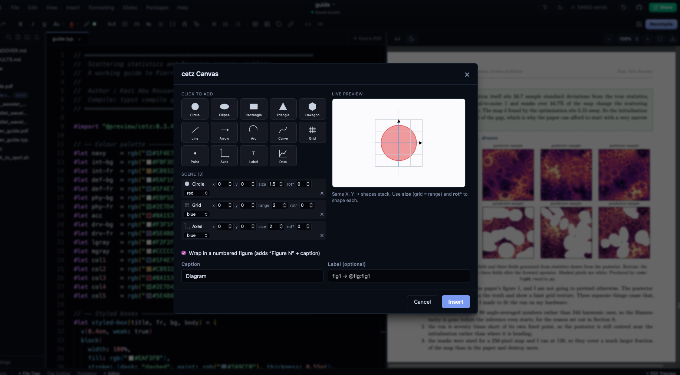Viewport: 680px width, 375px height.
Task: Add a Rectangle shape
Action: coord(254,109)
